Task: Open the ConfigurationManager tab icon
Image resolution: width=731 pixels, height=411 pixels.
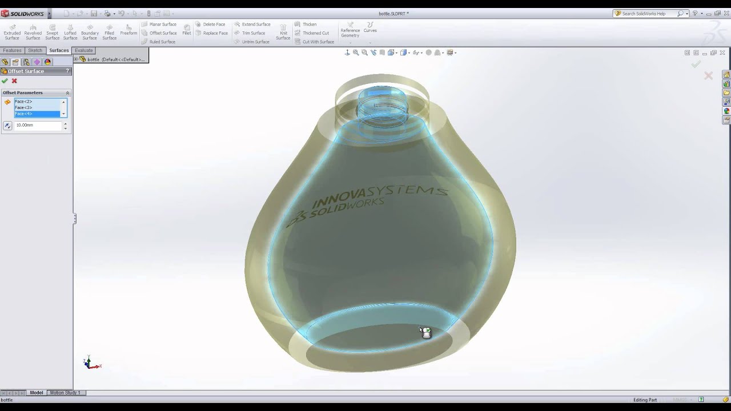Action: (26, 62)
